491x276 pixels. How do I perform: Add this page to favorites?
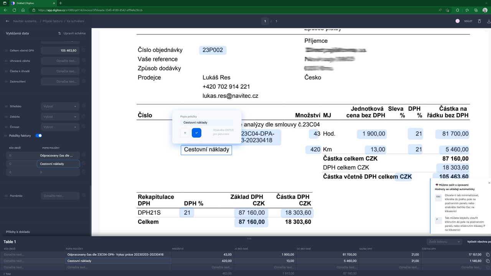(x=448, y=10)
